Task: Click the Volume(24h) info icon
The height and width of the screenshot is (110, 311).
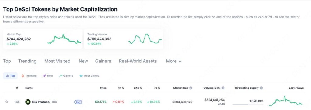Action: pyautogui.click(x=223, y=88)
